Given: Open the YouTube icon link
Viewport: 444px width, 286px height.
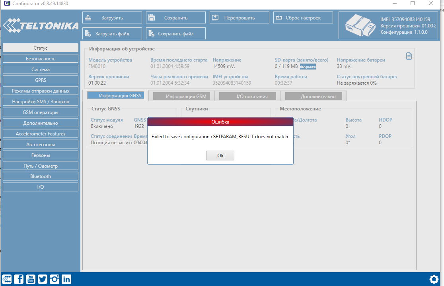Looking at the screenshot, I should coord(31,279).
